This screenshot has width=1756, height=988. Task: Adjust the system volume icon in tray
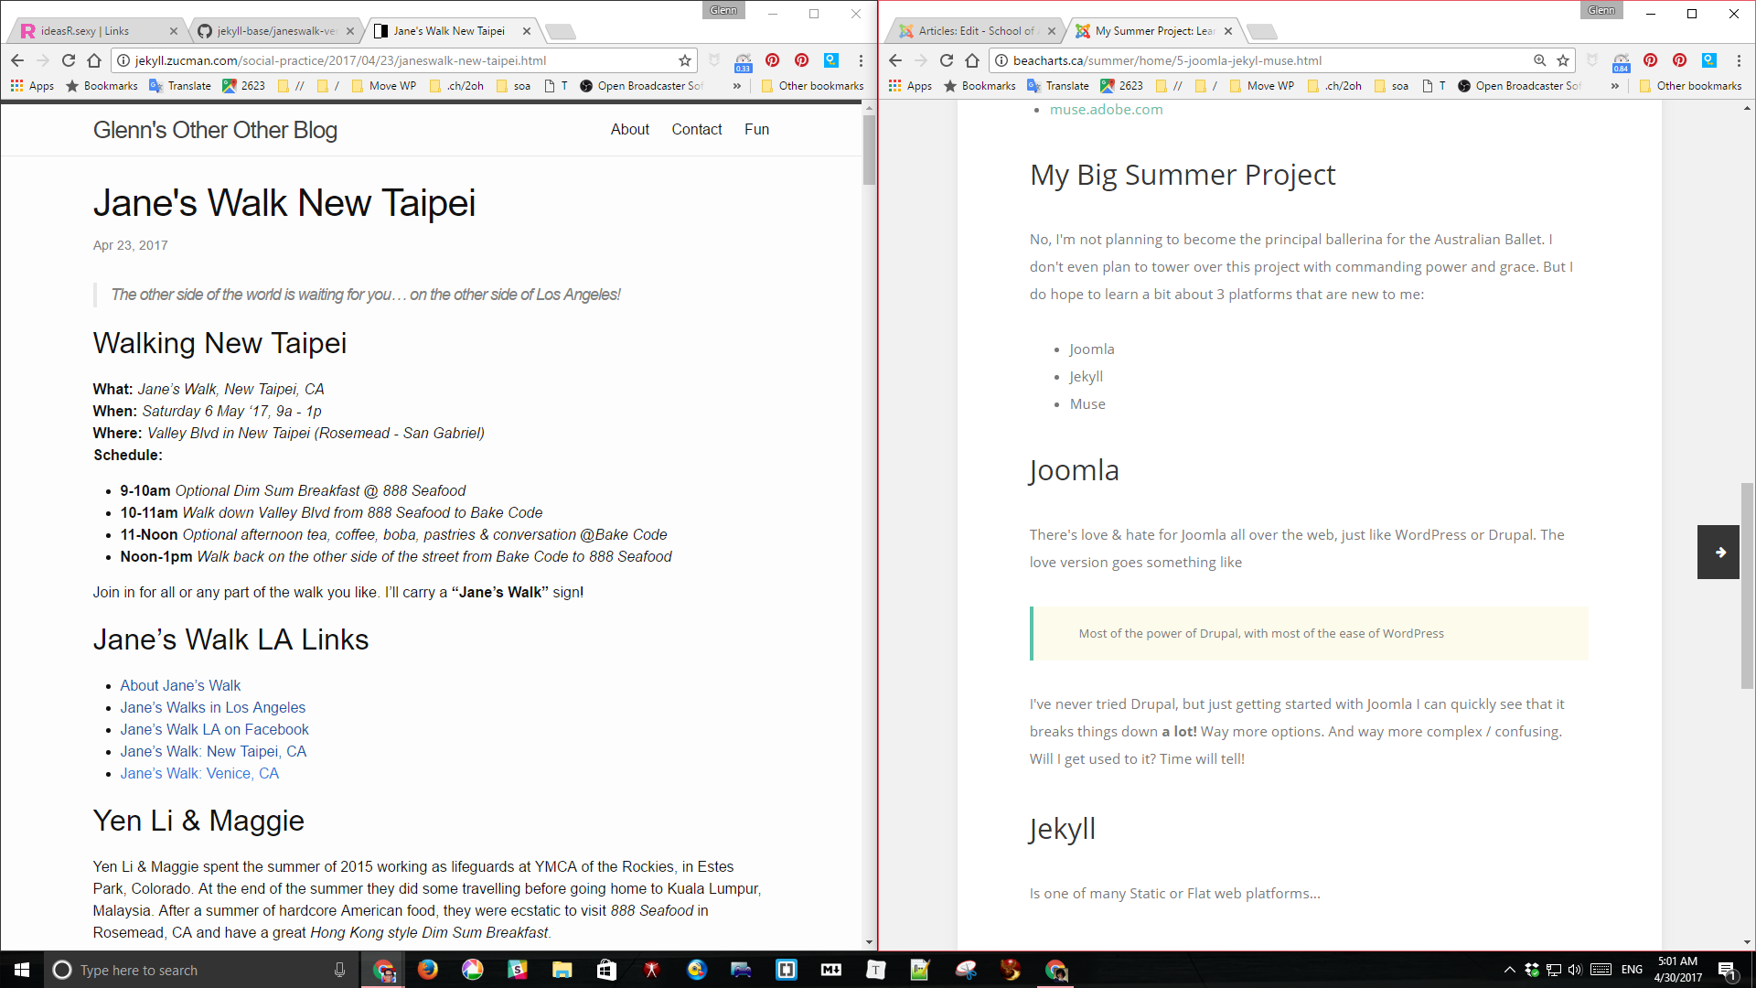coord(1574,970)
